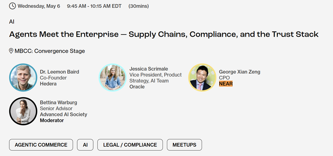The image size is (333, 156).
Task: Open George Xian Zeng's profile photo
Action: click(x=202, y=78)
